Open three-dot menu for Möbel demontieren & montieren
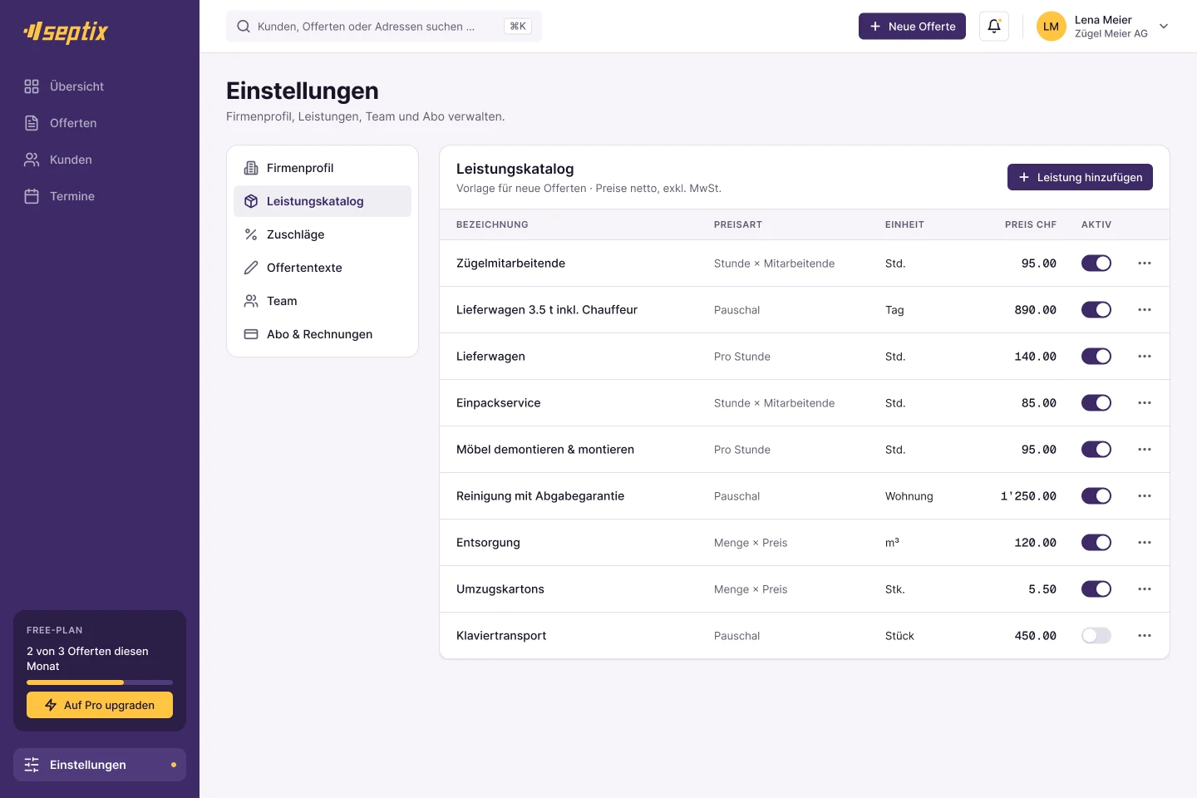1197x798 pixels. (x=1145, y=450)
